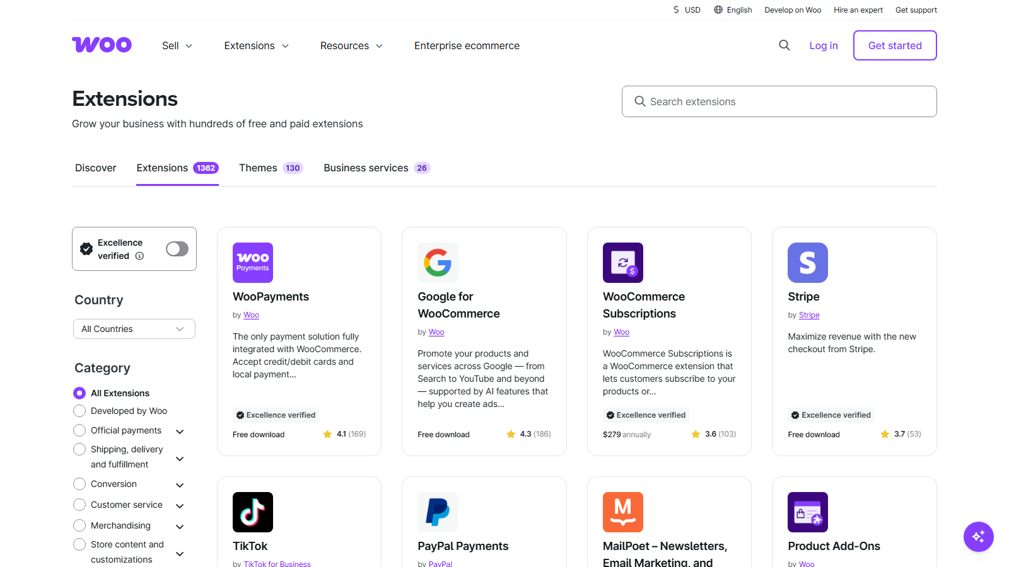1009x567 pixels.
Task: Click the Woo logo in the header
Action: [102, 45]
